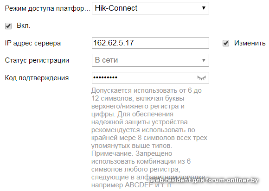Screen dimensions: 269x191
Task: Click the Примечание. Запрещено note text
Action: (x=132, y=153)
